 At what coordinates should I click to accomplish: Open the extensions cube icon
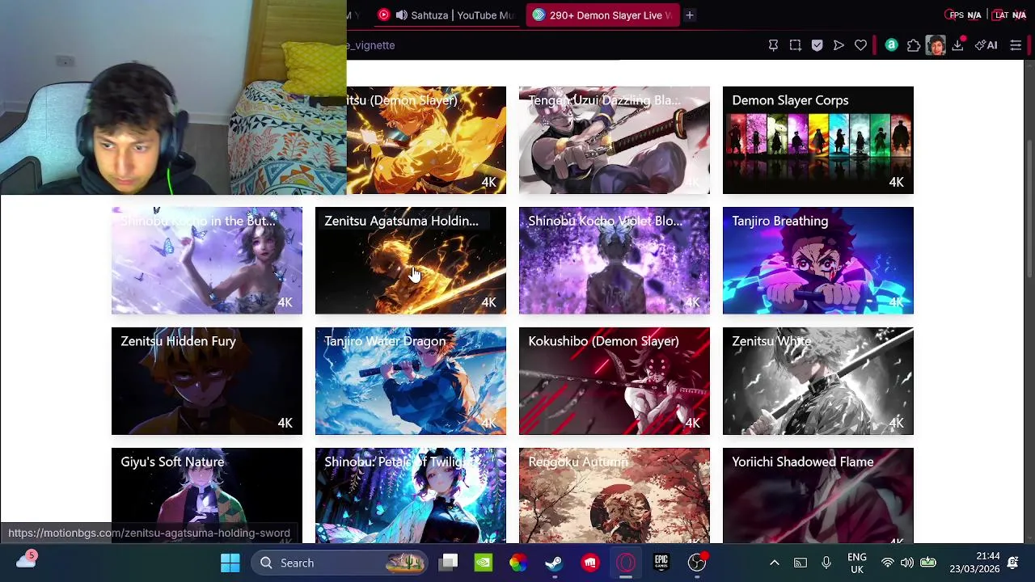[x=913, y=45]
